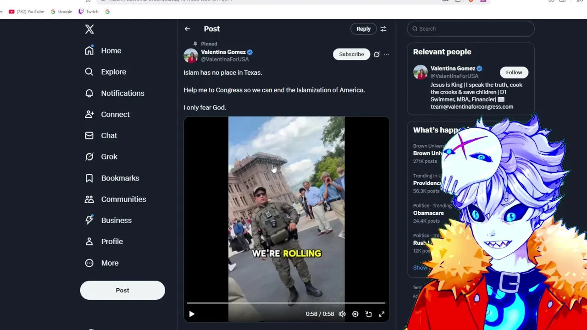Click the large Post button
This screenshot has height=330, width=587.
click(x=122, y=291)
